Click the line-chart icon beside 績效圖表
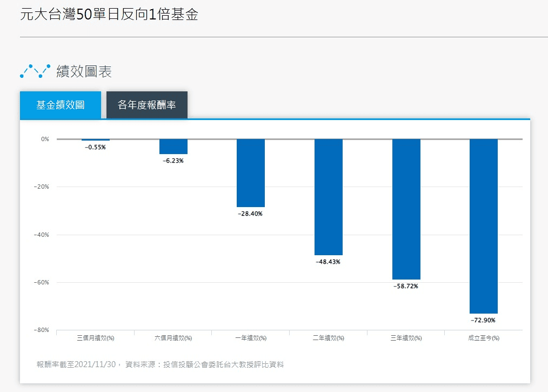 pos(35,71)
